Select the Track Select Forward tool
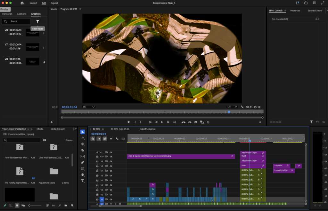The height and width of the screenshot is (211, 328). pos(83,138)
